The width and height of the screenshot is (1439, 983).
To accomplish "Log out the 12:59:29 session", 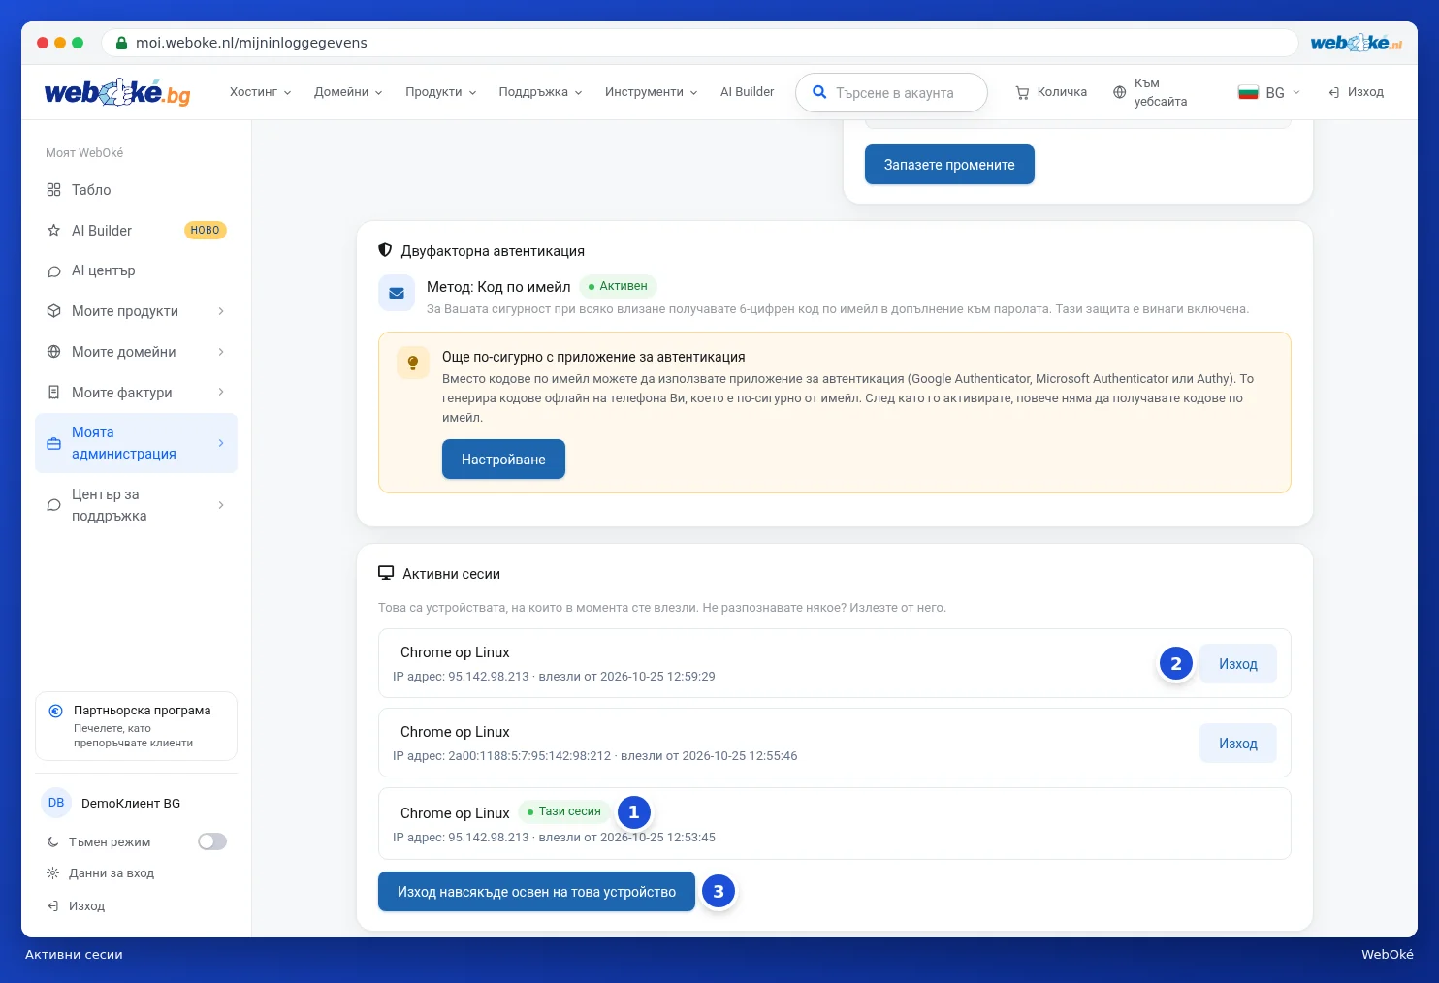I will point(1238,664).
